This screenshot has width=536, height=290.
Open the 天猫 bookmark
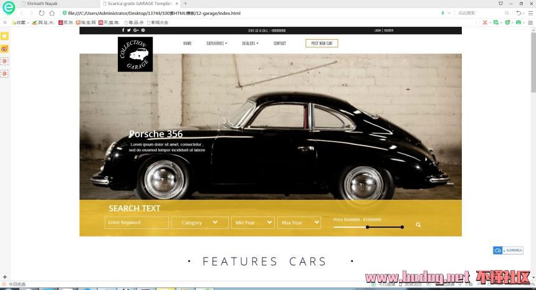108,22
